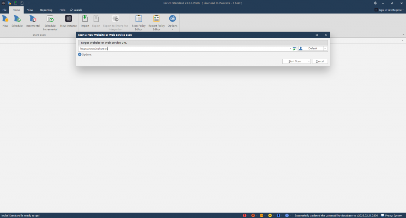
Task: Open Sign-in to Enterprise dropdown arrow
Action: (403, 10)
